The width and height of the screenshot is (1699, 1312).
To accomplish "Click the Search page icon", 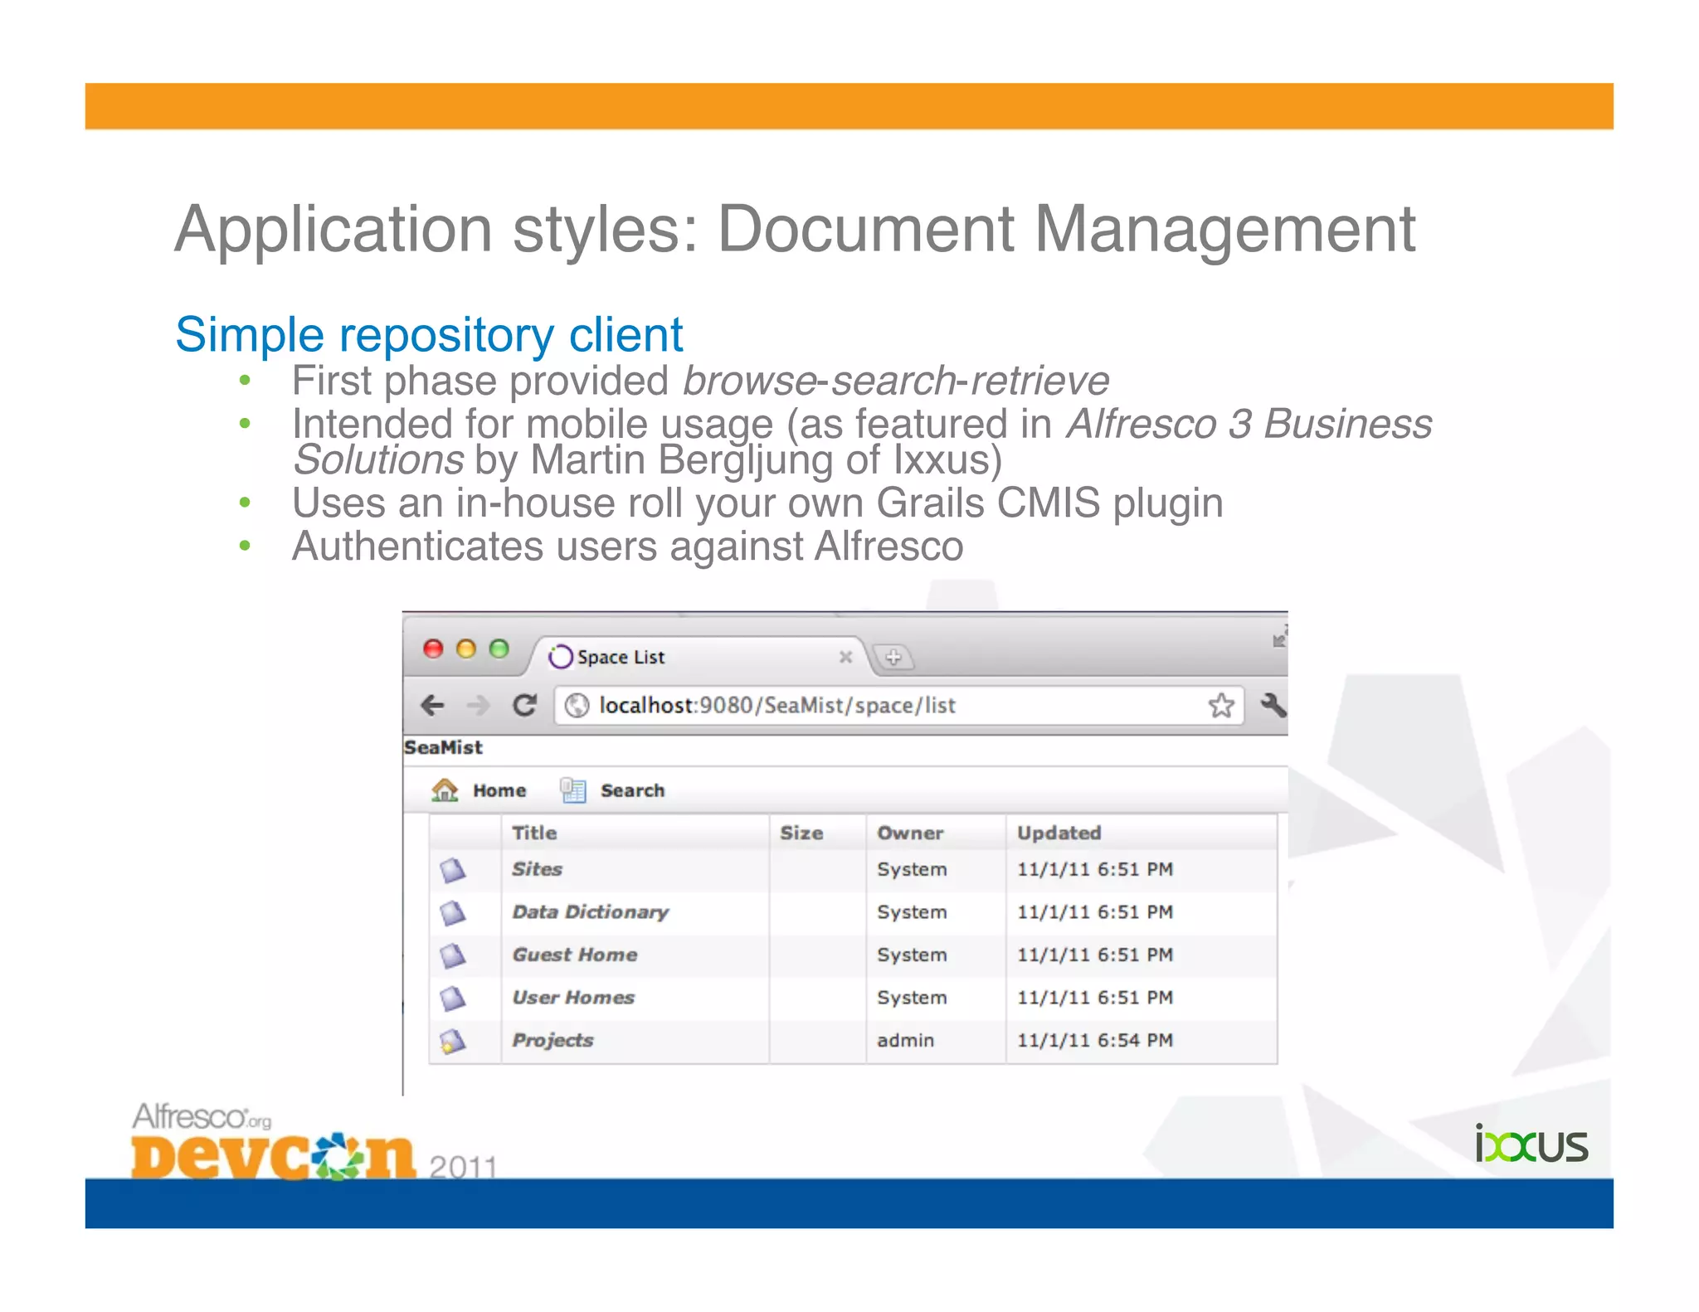I will point(572,790).
